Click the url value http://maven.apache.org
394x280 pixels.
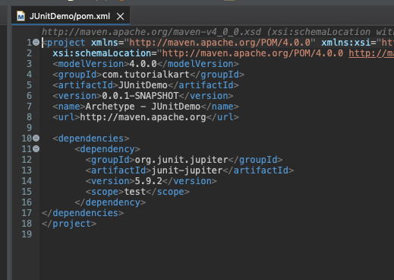coord(143,117)
